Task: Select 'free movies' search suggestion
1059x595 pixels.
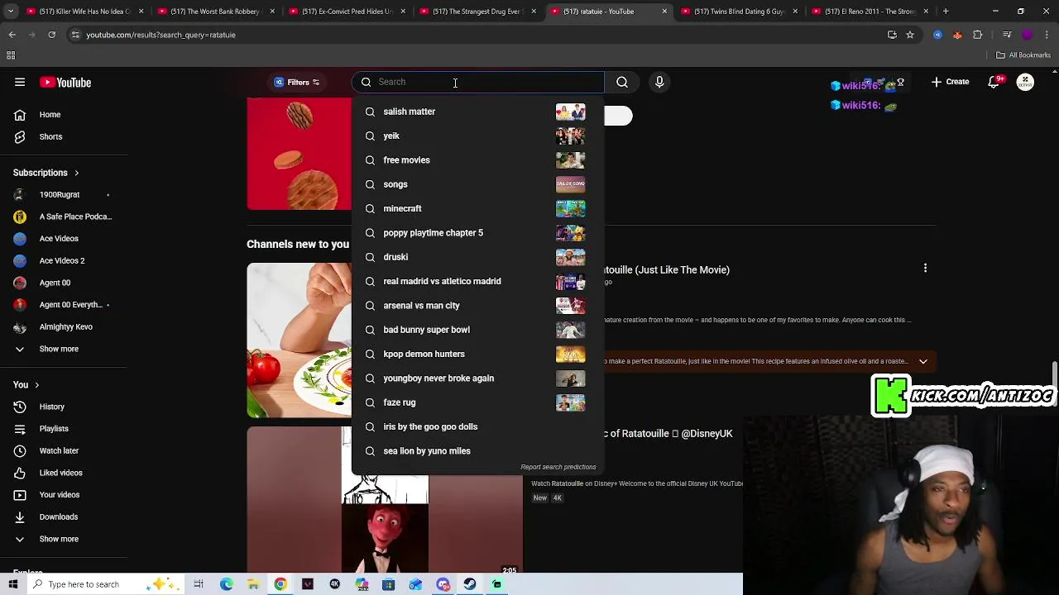Action: coord(477,159)
